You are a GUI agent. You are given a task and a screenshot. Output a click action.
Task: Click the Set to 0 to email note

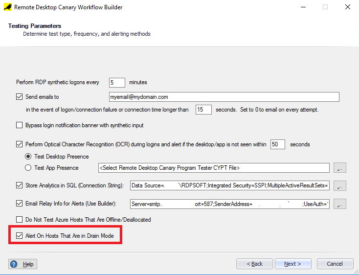279,110
